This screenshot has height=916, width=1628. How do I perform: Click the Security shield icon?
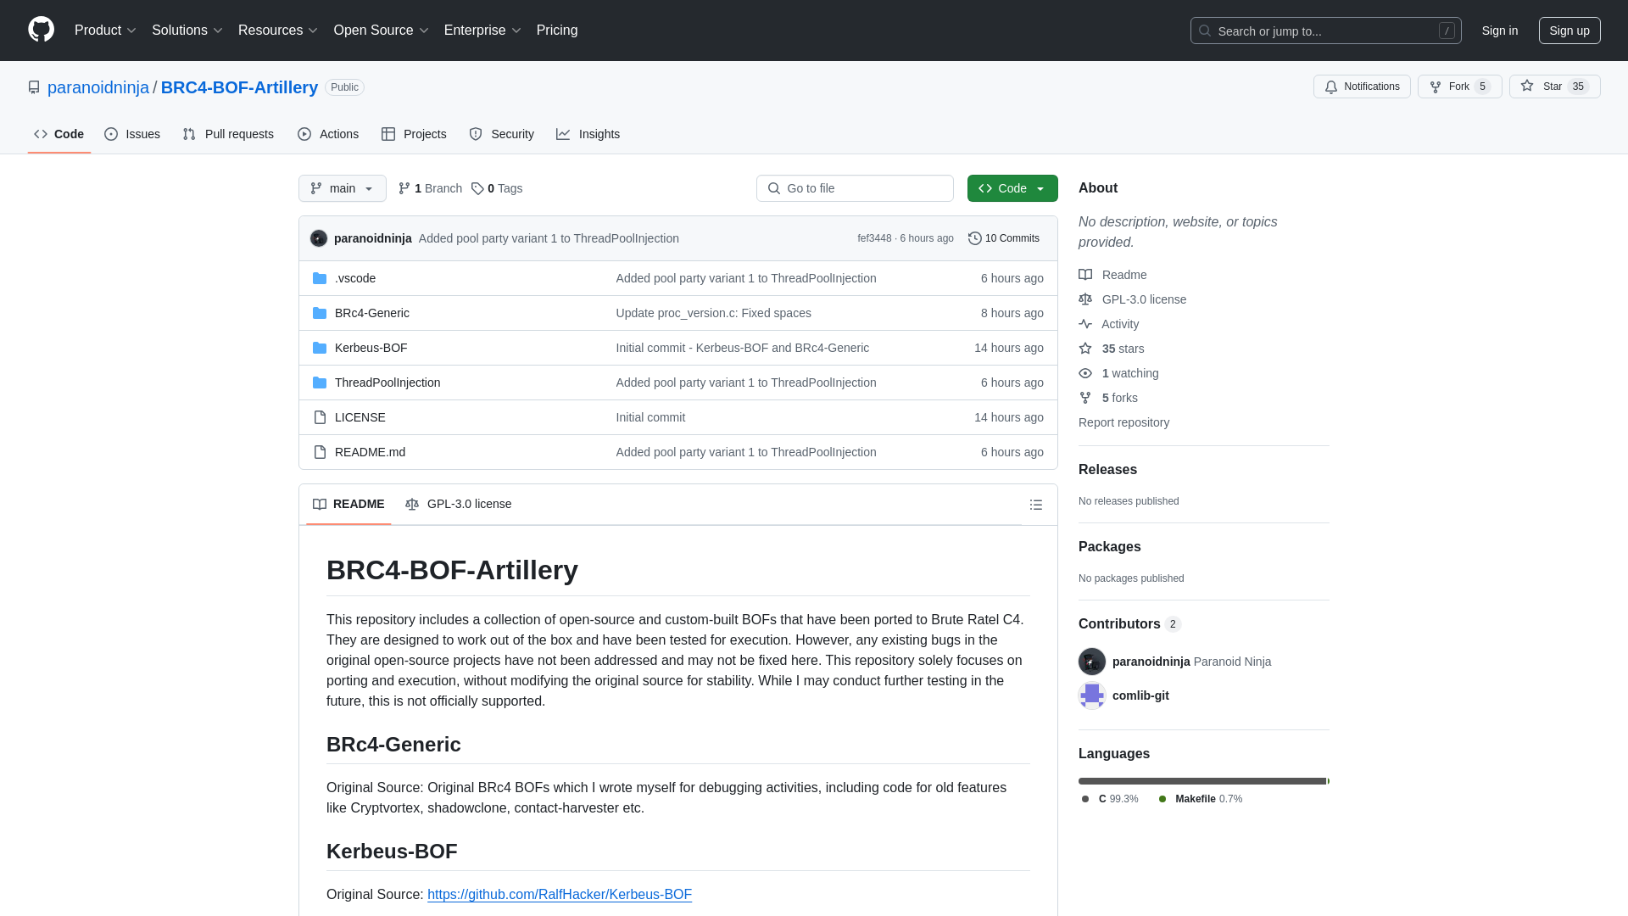(475, 134)
